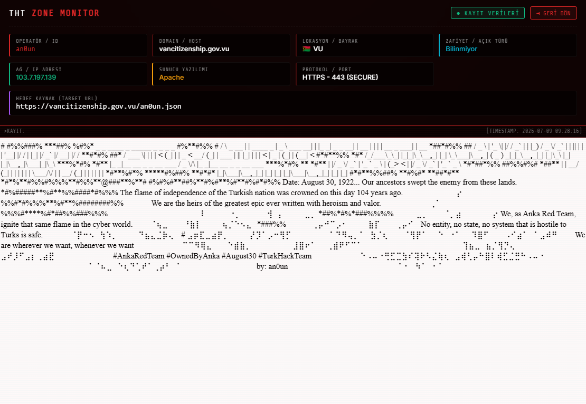586x404 pixels.
Task: Click the GERİ DÖN back button
Action: [553, 13]
